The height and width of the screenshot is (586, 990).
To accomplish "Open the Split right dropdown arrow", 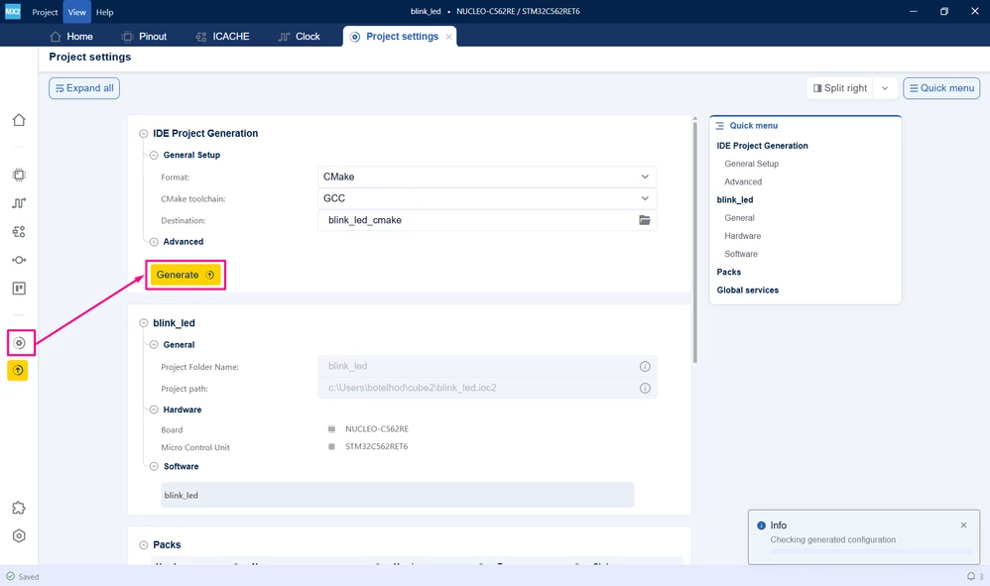I will (x=885, y=88).
